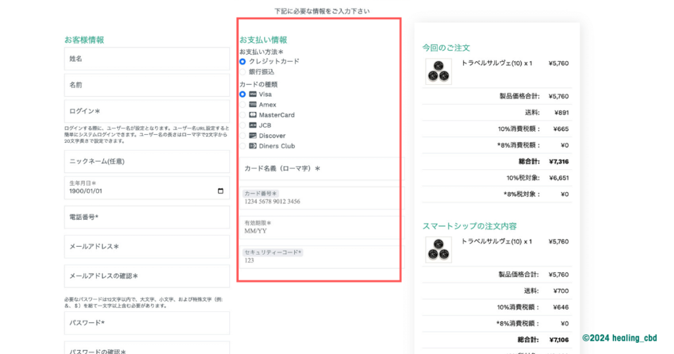
Task: Click the JCB card logo icon
Action: (x=253, y=125)
